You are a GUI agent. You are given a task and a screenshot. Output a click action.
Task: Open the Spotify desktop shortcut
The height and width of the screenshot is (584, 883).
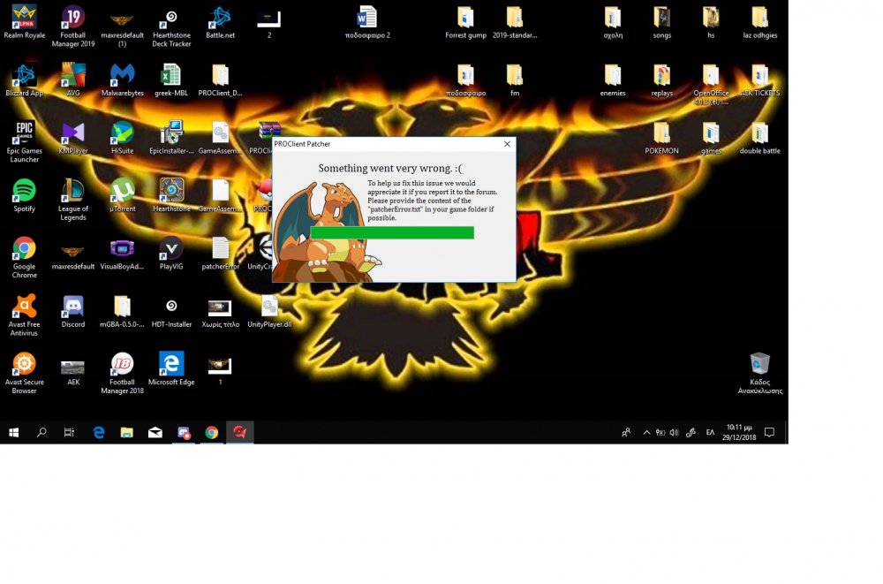pyautogui.click(x=24, y=191)
